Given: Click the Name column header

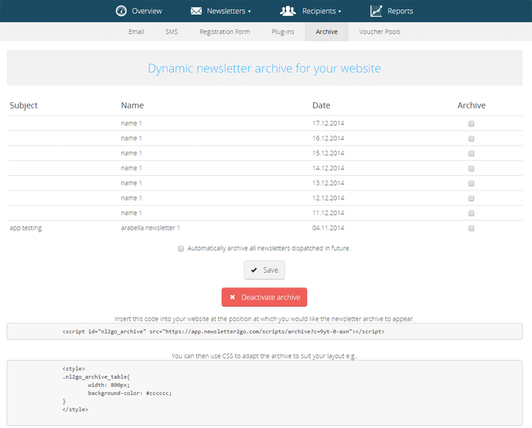Looking at the screenshot, I should pos(132,105).
